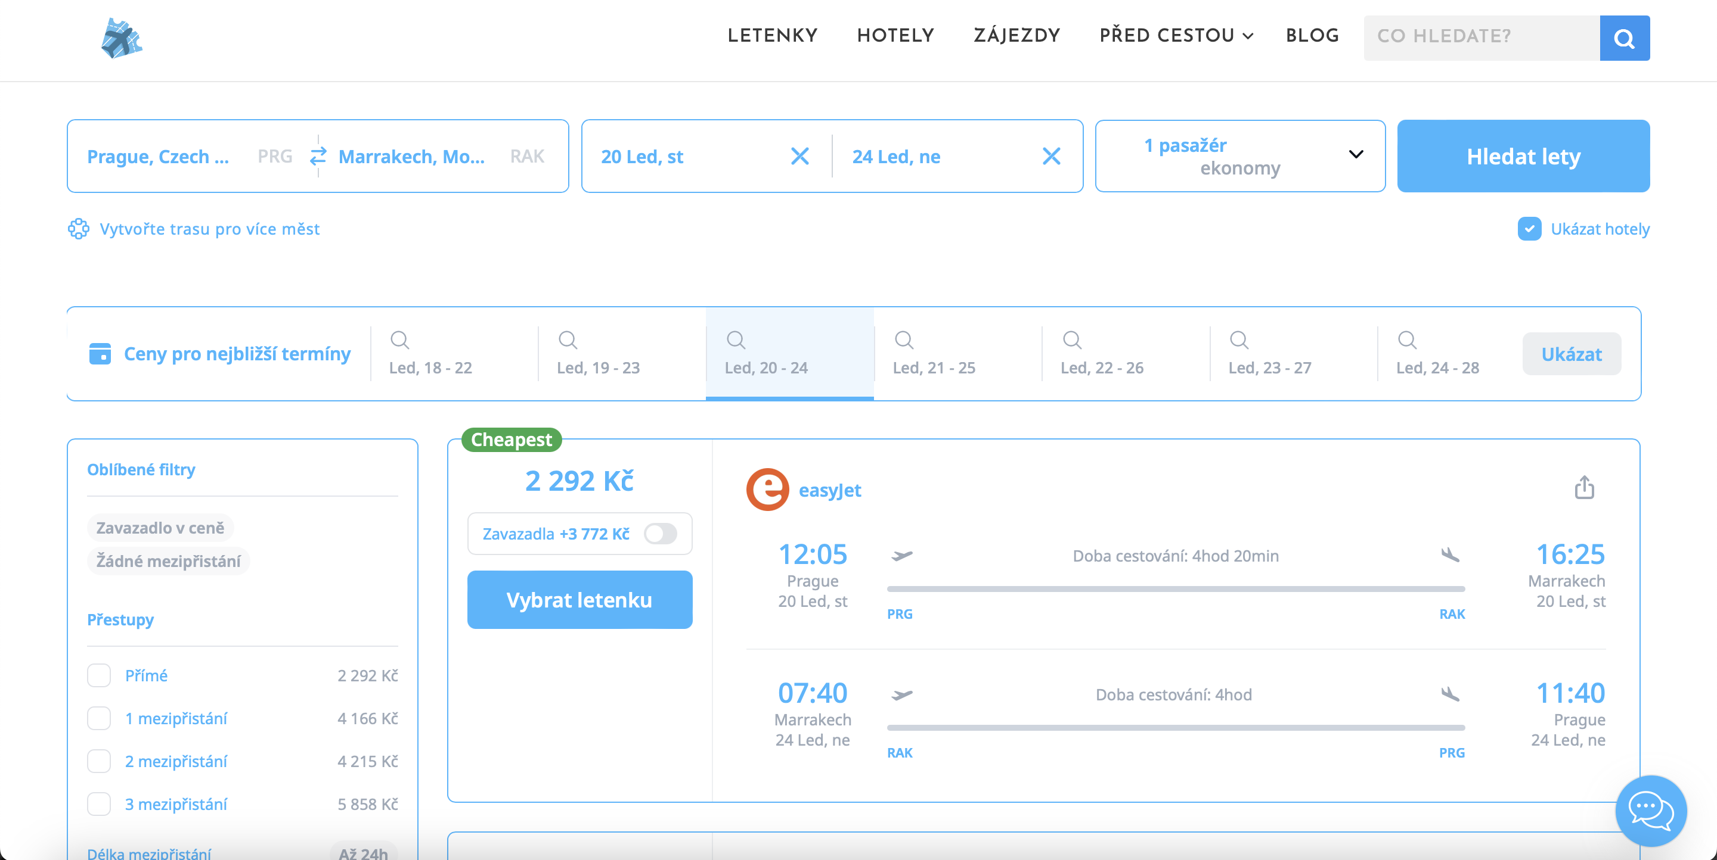Check the 1 mezipřistání filter
Viewport: 1717px width, 860px height.
[x=100, y=718]
